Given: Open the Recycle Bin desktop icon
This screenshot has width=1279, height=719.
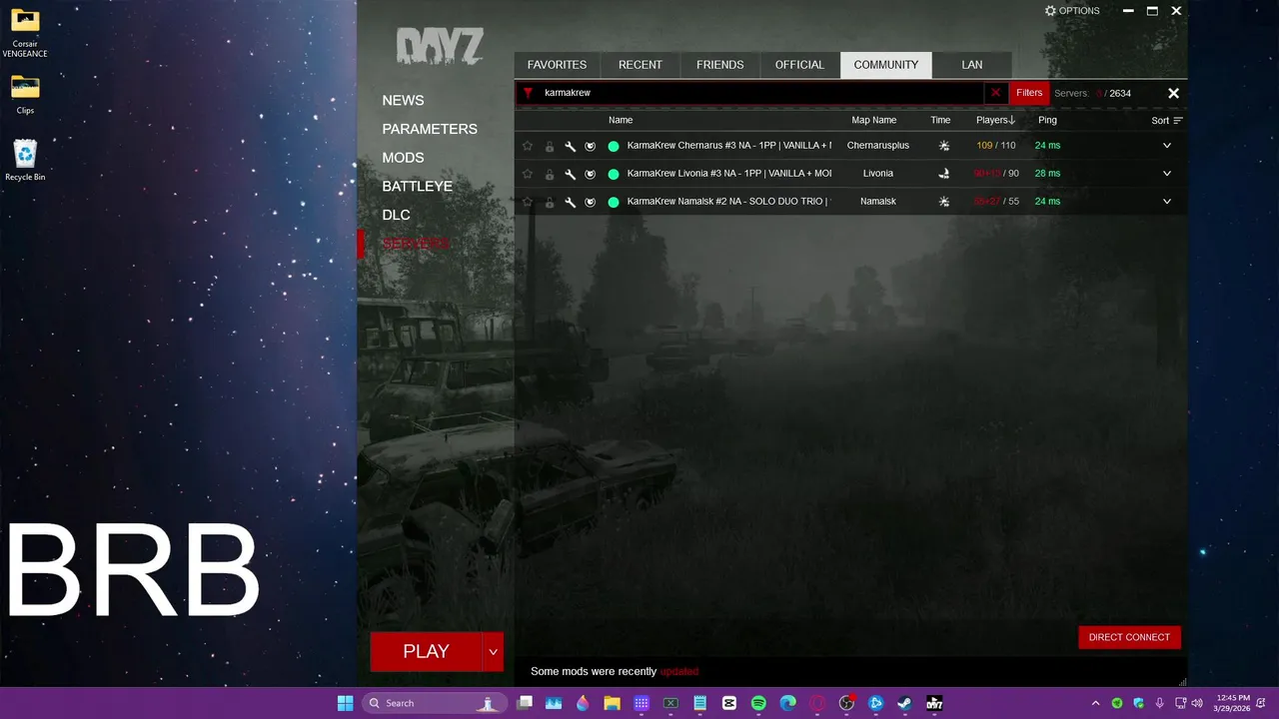Looking at the screenshot, I should [25, 161].
